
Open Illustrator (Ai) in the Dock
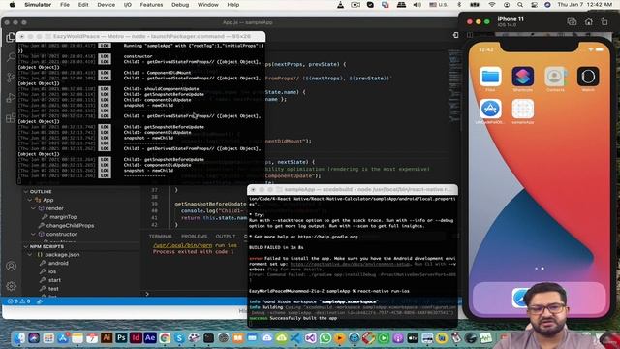click(x=107, y=338)
